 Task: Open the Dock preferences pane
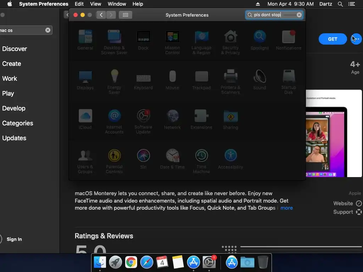[x=143, y=40]
